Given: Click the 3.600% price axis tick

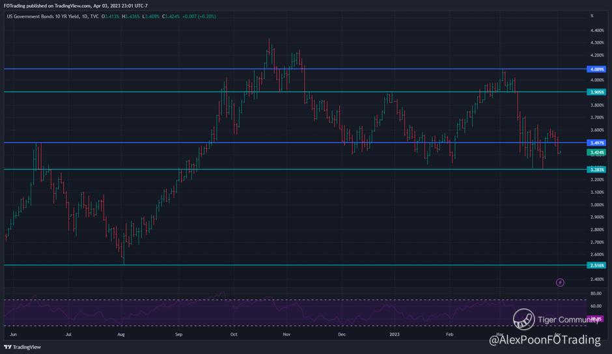Looking at the screenshot, I should (597, 130).
